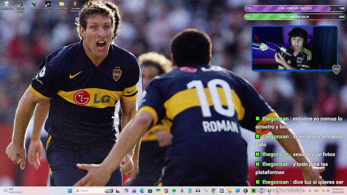This screenshot has width=347, height=195.
Task: Open FL Studio from the taskbar
Action: 245,191
